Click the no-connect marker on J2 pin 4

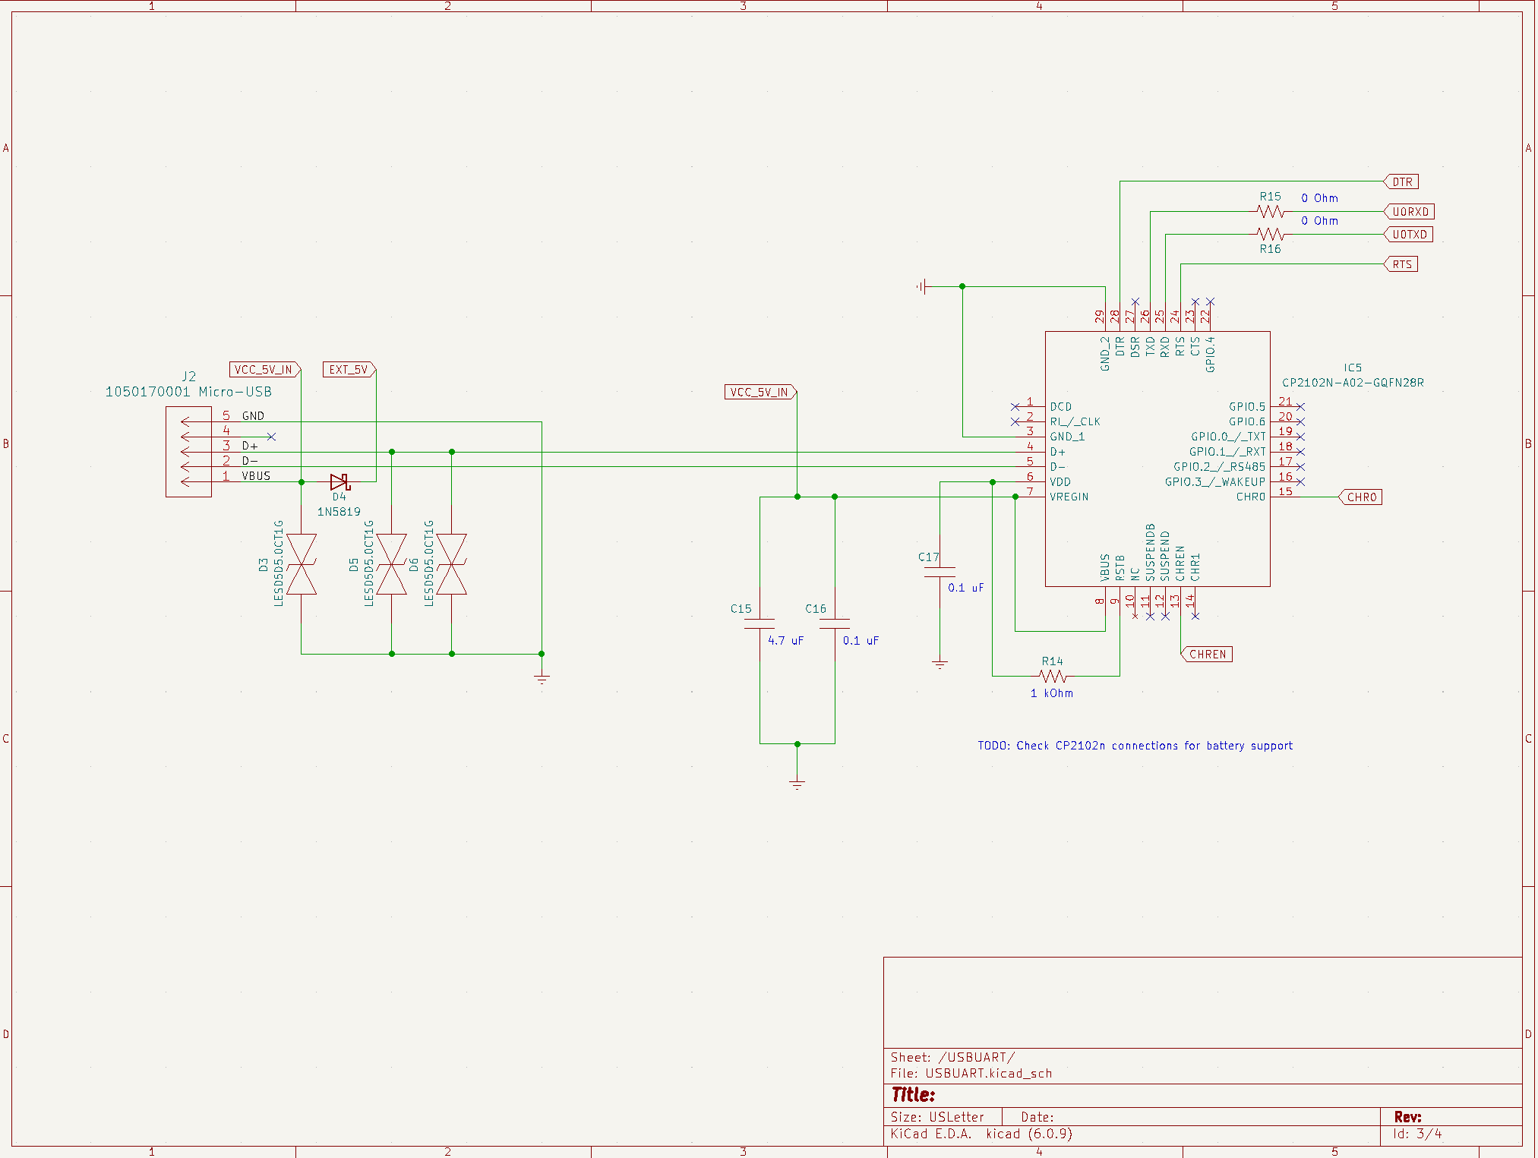[x=272, y=437]
